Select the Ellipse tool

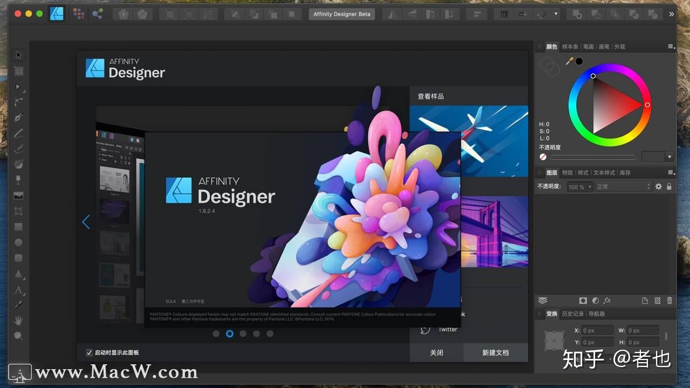click(19, 242)
